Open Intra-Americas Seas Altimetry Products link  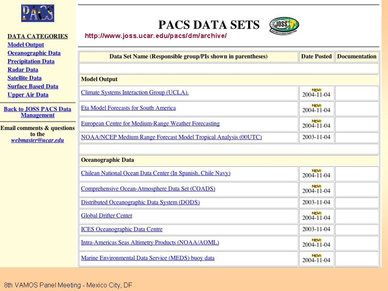(x=150, y=242)
